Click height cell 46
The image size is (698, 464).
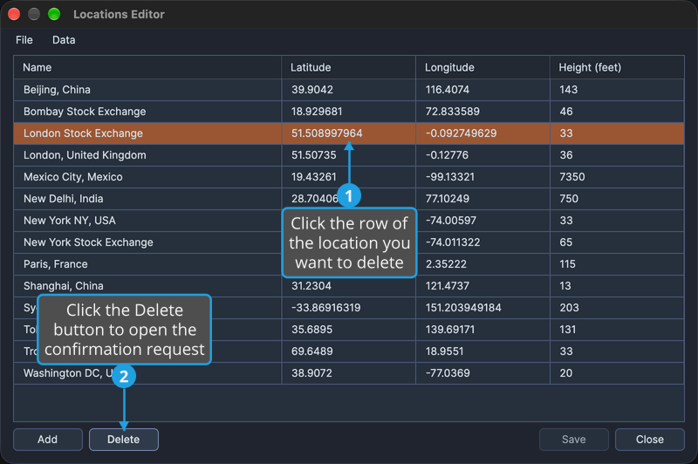(x=617, y=112)
